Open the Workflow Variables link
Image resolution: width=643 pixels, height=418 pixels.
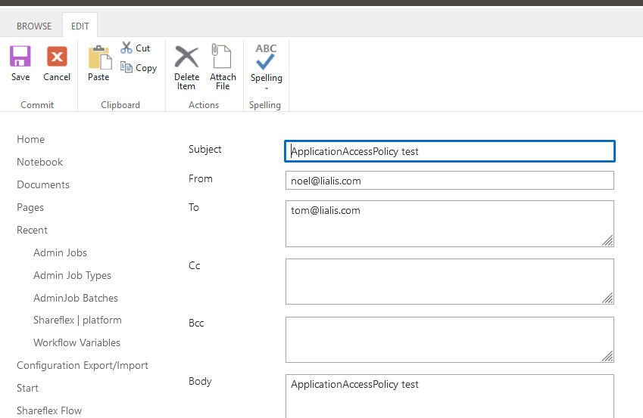[x=76, y=342]
